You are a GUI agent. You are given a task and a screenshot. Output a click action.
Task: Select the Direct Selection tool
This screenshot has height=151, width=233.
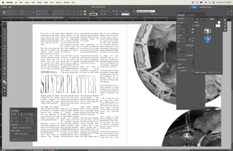5,29
